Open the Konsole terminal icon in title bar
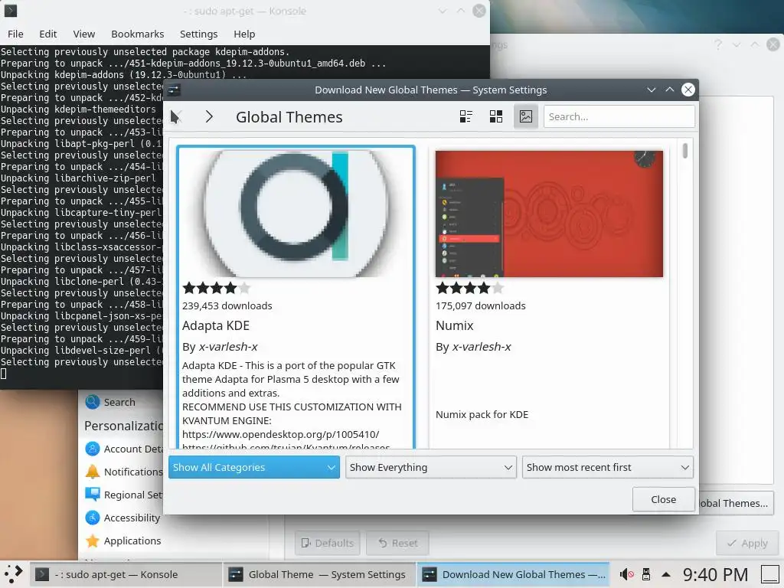Image resolution: width=784 pixels, height=588 pixels. tap(10, 11)
